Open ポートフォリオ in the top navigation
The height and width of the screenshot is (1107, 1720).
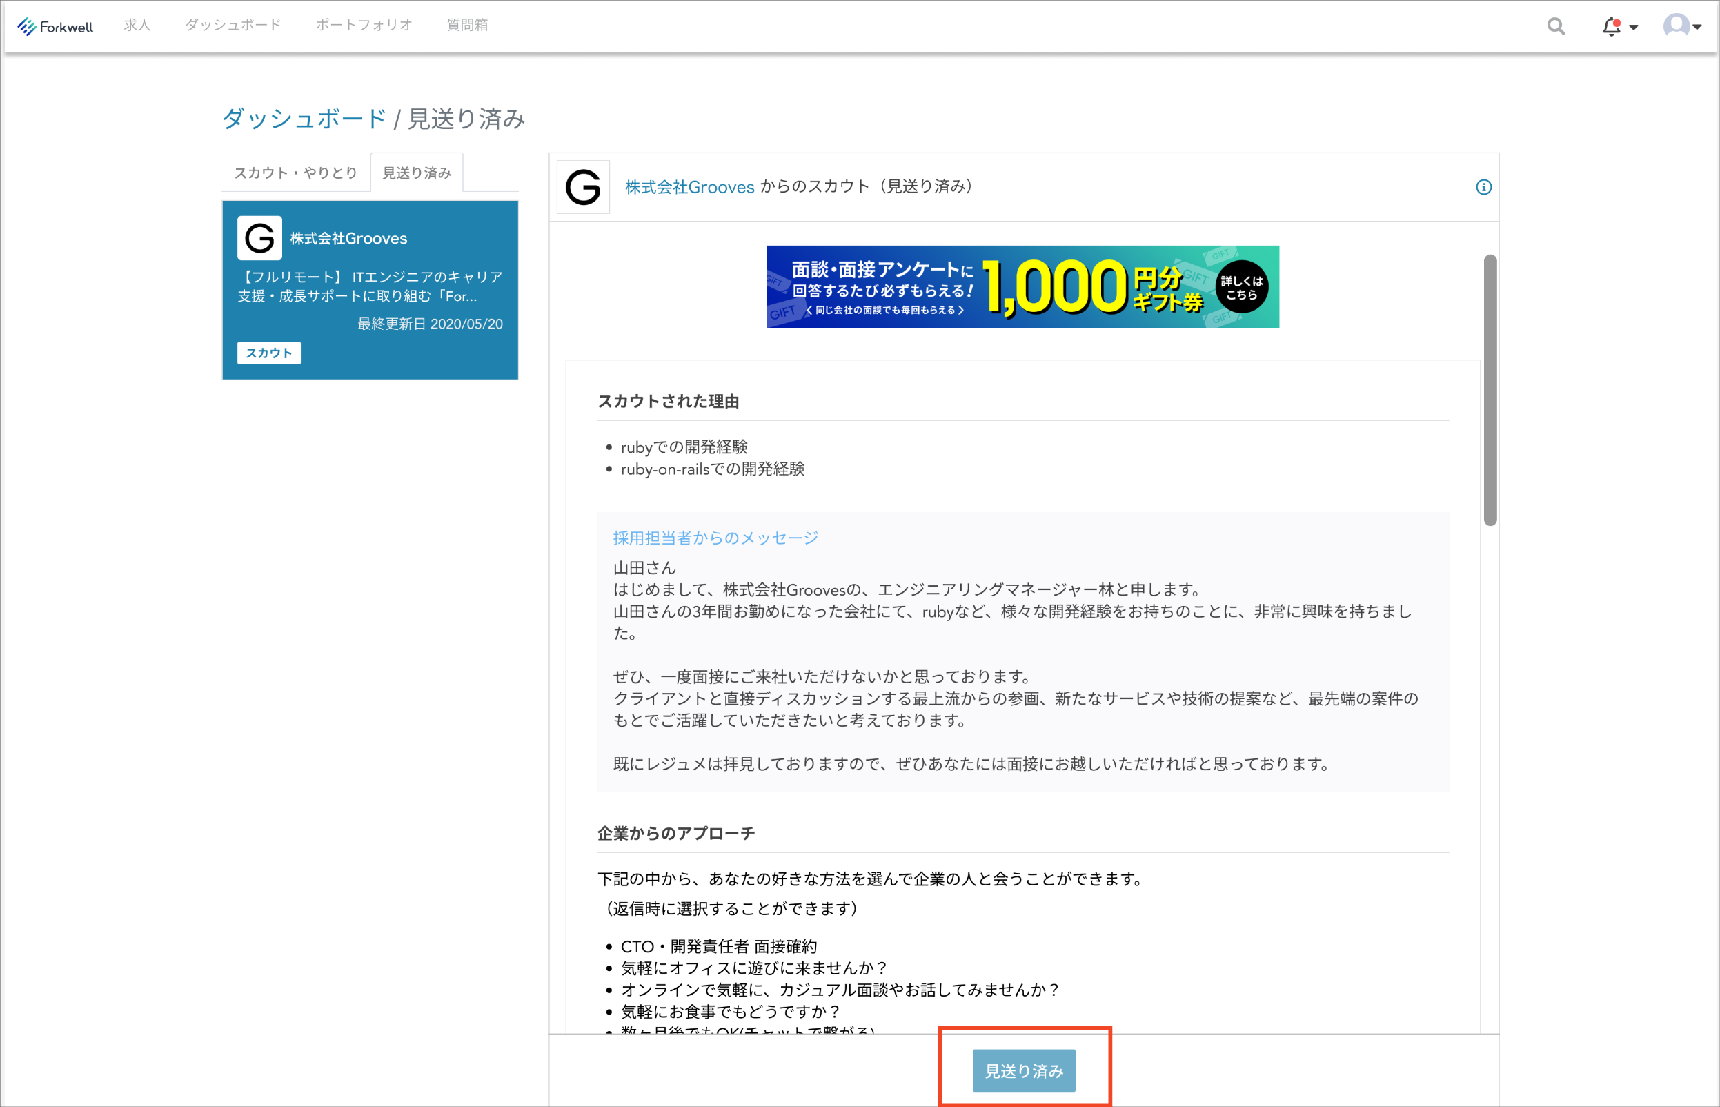pyautogui.click(x=364, y=25)
